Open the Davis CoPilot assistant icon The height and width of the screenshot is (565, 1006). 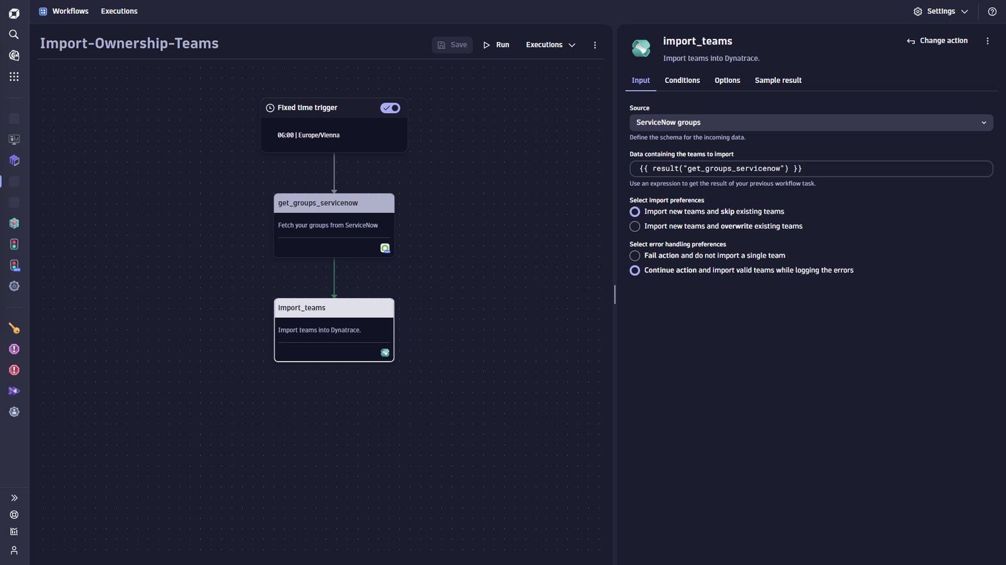pyautogui.click(x=14, y=55)
